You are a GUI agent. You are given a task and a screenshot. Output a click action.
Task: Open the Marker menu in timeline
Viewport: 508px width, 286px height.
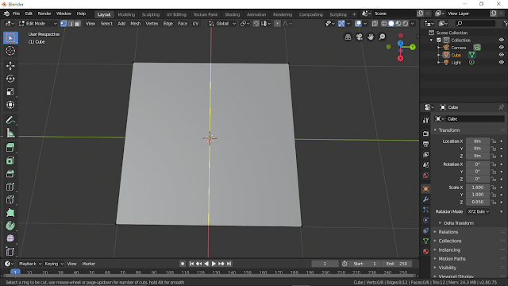coord(89,264)
